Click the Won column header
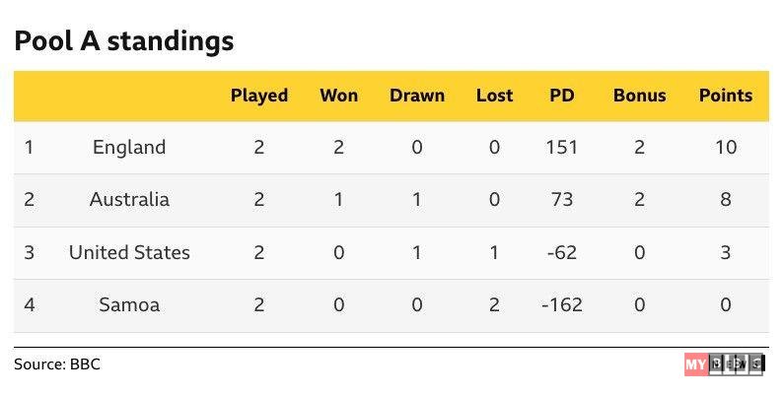Image resolution: width=783 pixels, height=396 pixels. (338, 96)
